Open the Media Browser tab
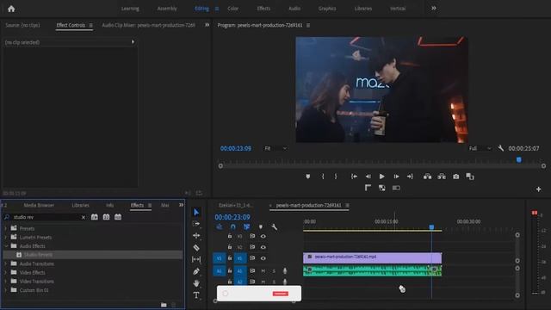The height and width of the screenshot is (310, 551). coord(39,205)
